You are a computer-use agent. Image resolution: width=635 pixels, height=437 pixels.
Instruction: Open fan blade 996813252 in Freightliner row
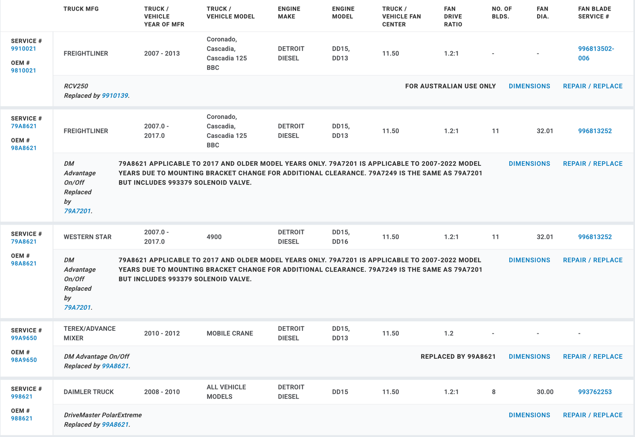click(595, 131)
